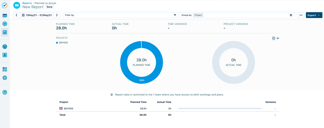Switch to donut chart view toggle

tap(274, 38)
